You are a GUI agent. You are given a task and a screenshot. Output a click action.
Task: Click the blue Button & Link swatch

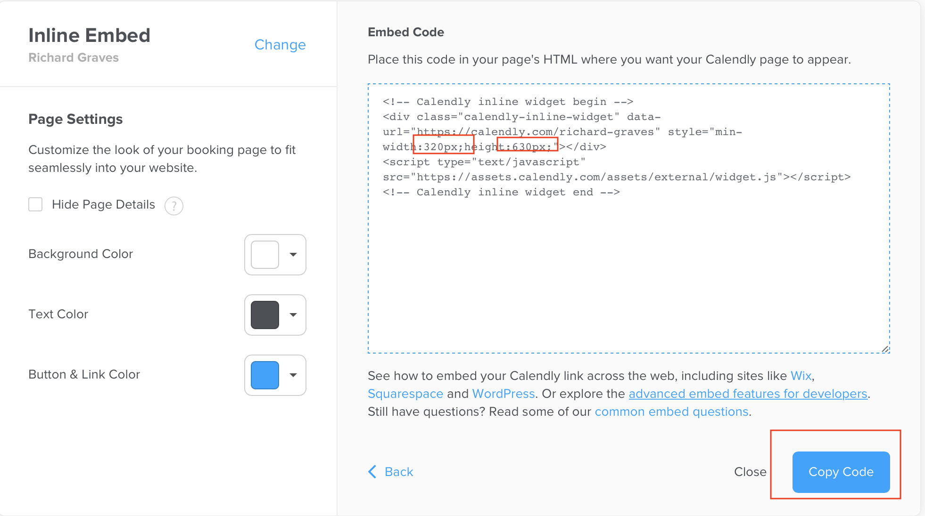tap(265, 375)
